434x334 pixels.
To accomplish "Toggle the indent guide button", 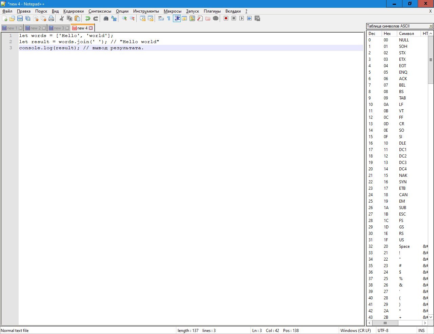I will point(177,18).
